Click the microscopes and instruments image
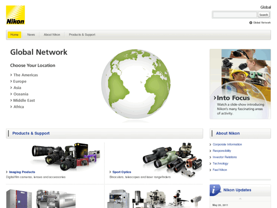 (155, 199)
